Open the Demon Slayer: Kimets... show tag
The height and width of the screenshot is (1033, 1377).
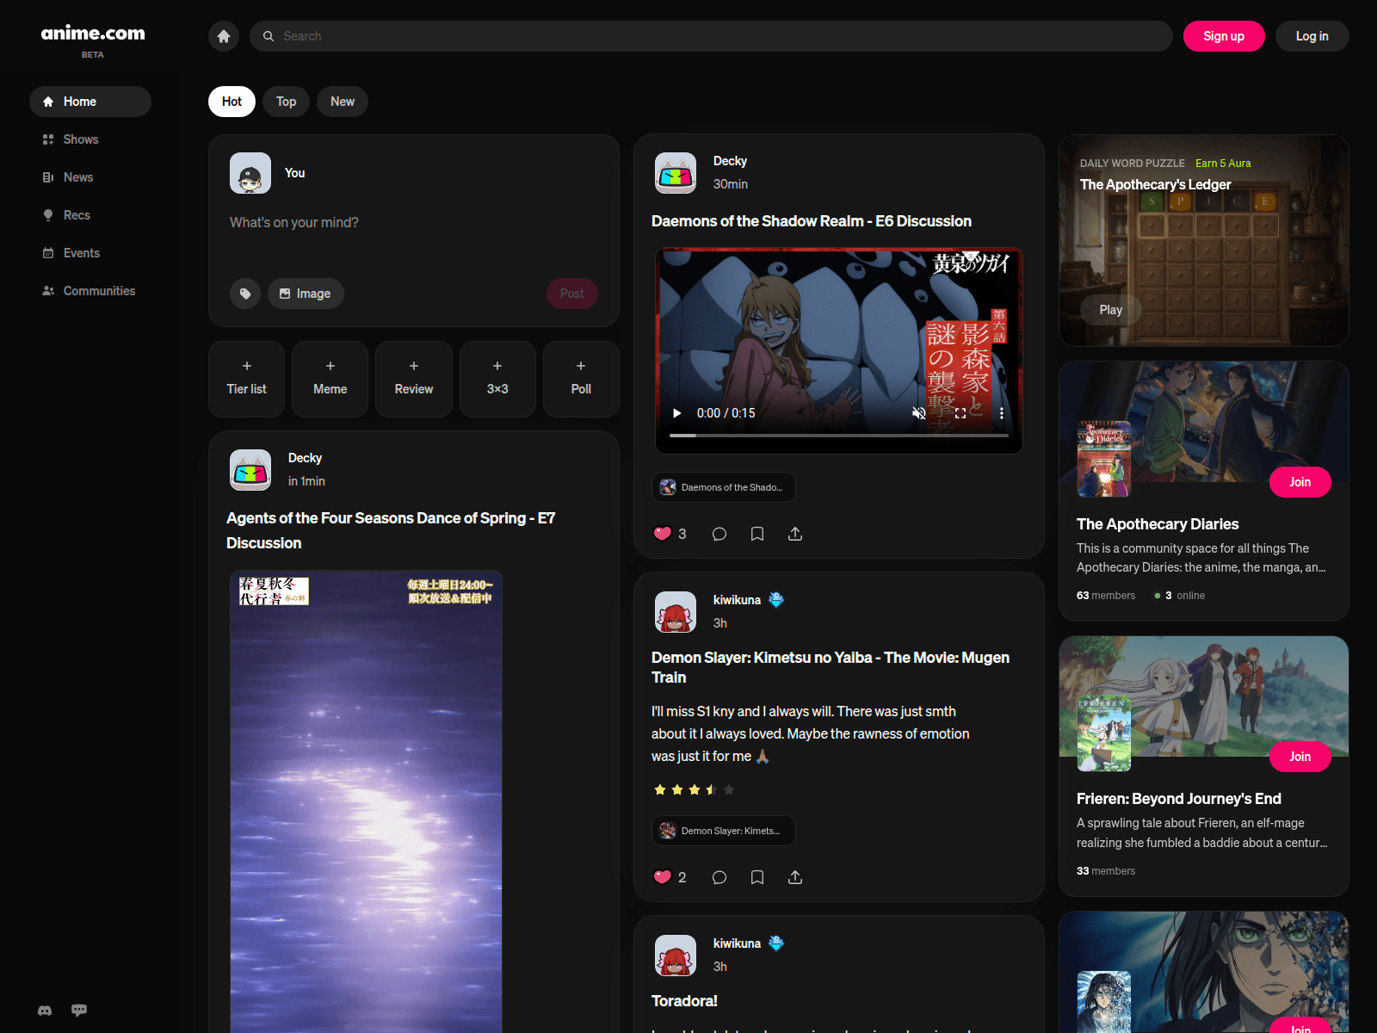click(724, 831)
